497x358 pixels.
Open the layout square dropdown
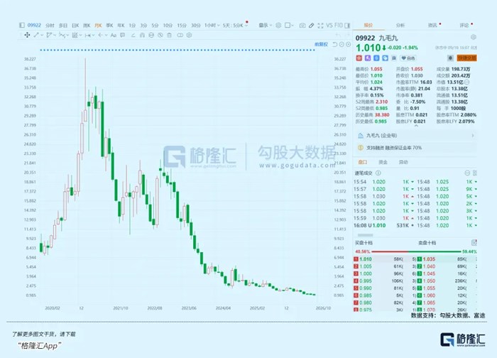289,26
